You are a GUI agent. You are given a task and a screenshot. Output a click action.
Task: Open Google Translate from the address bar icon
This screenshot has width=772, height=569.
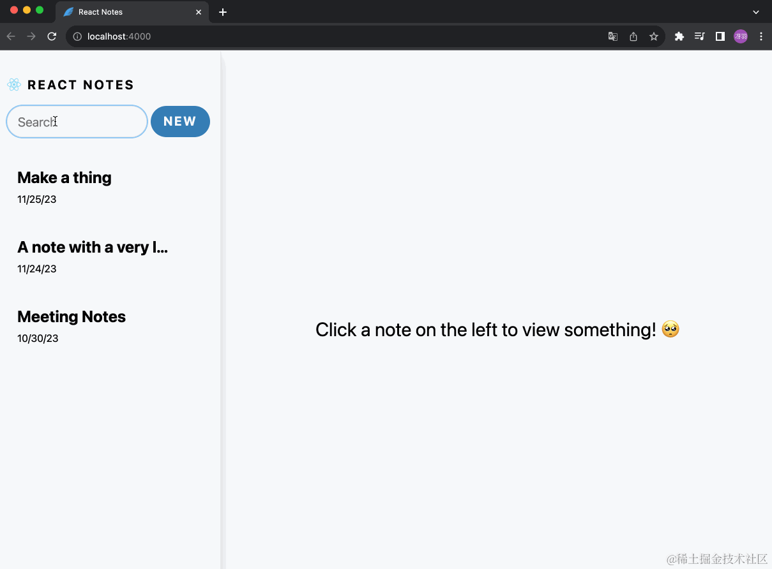point(612,36)
